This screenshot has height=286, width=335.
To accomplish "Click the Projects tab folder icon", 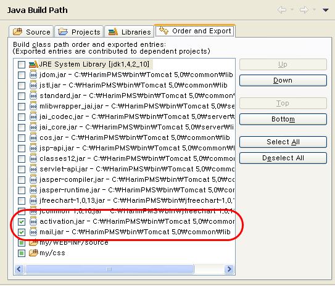I will coord(63,31).
